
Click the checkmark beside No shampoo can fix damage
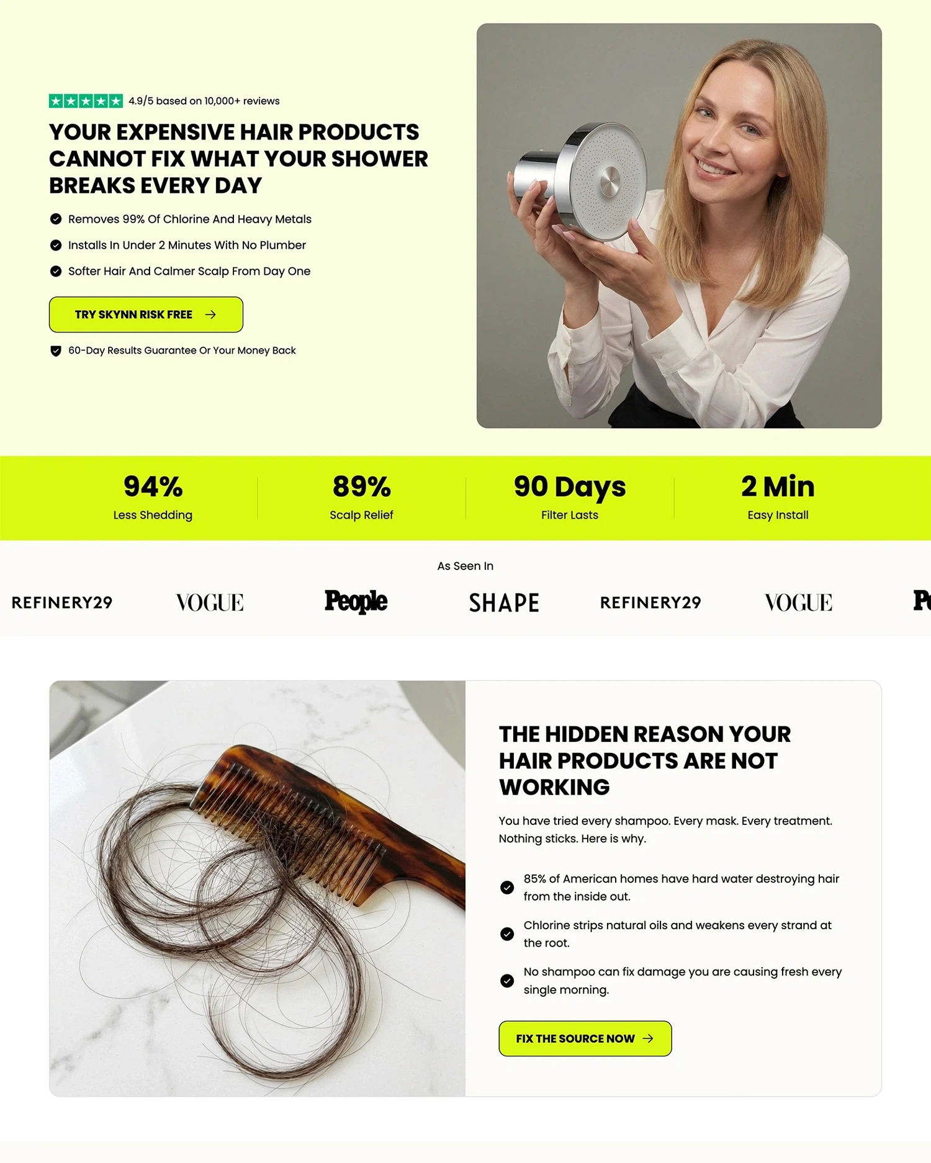[507, 981]
